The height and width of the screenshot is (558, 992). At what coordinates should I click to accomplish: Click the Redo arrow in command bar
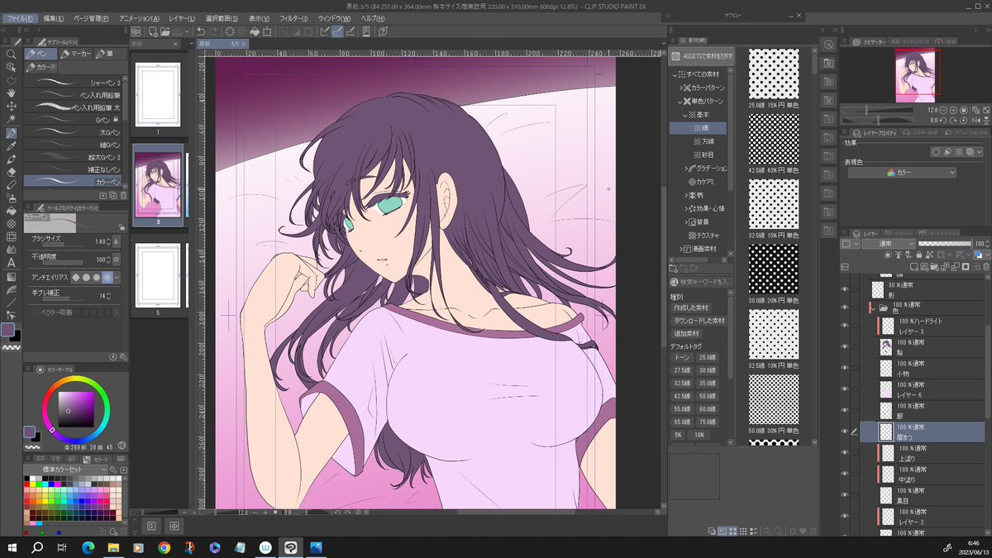(x=214, y=31)
